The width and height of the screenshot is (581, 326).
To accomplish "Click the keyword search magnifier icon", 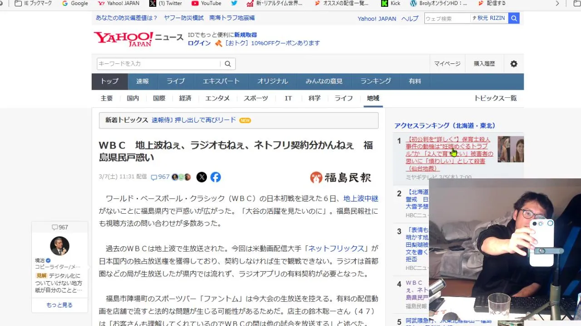I will (228, 64).
